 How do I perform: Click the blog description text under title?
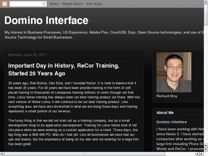(x=104, y=35)
